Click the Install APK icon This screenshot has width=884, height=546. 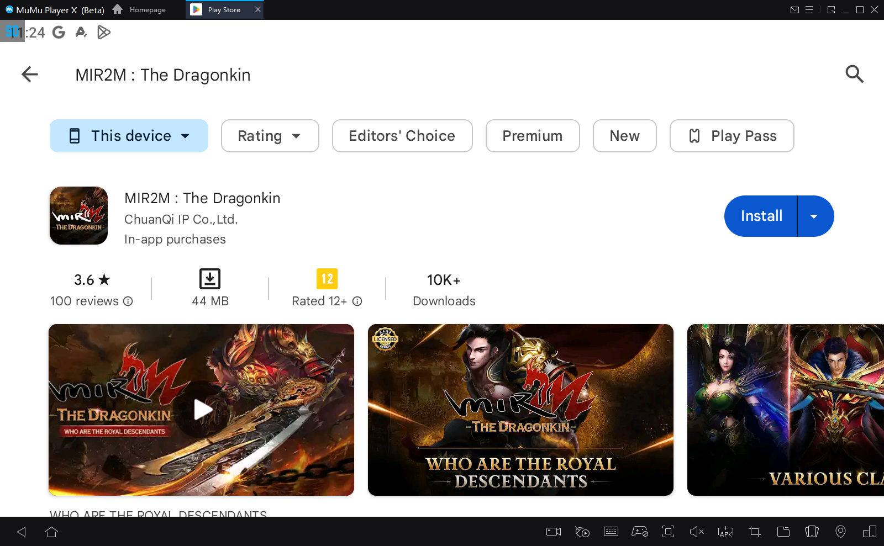725,532
